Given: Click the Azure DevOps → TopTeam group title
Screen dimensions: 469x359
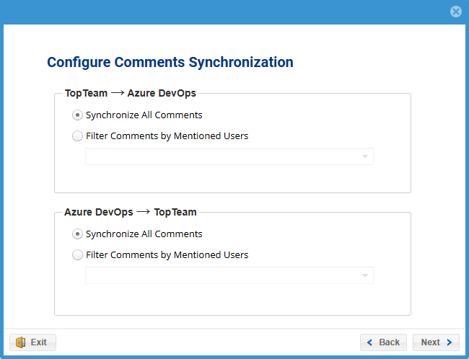Looking at the screenshot, I should click(x=131, y=212).
